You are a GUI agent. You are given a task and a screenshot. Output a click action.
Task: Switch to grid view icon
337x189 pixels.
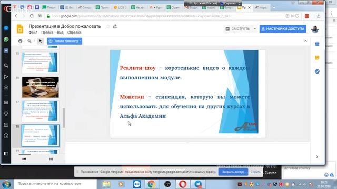(x=51, y=159)
